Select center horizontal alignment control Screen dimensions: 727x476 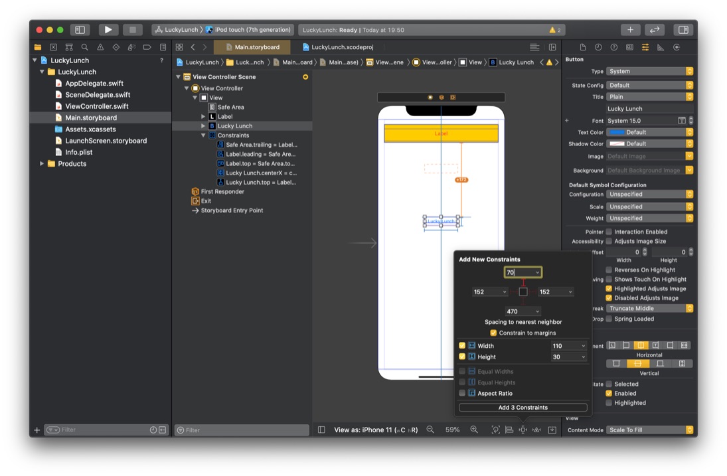(640, 345)
